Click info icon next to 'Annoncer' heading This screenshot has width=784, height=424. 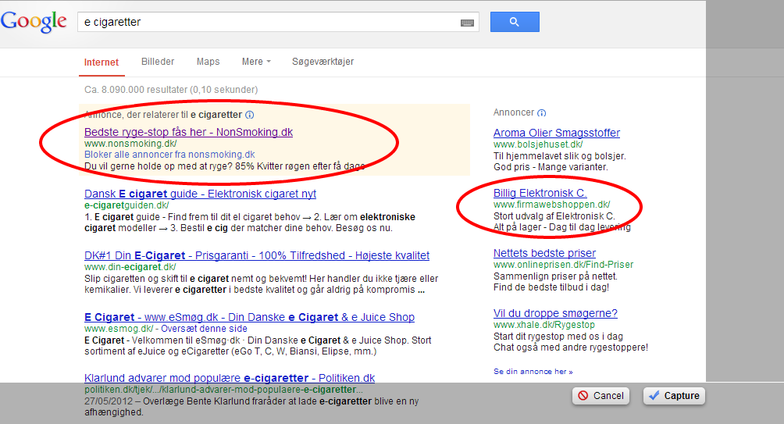tap(541, 113)
